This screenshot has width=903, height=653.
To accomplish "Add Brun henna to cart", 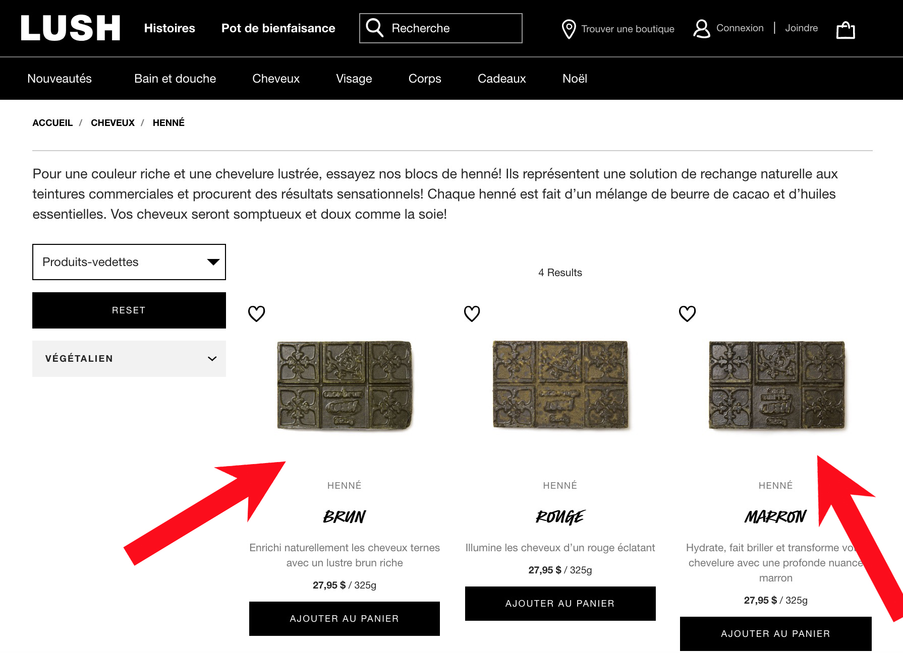I will [345, 619].
